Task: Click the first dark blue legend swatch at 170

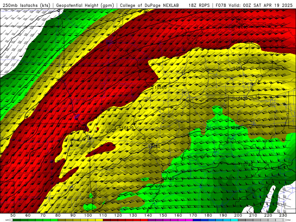Action: (x=197, y=220)
